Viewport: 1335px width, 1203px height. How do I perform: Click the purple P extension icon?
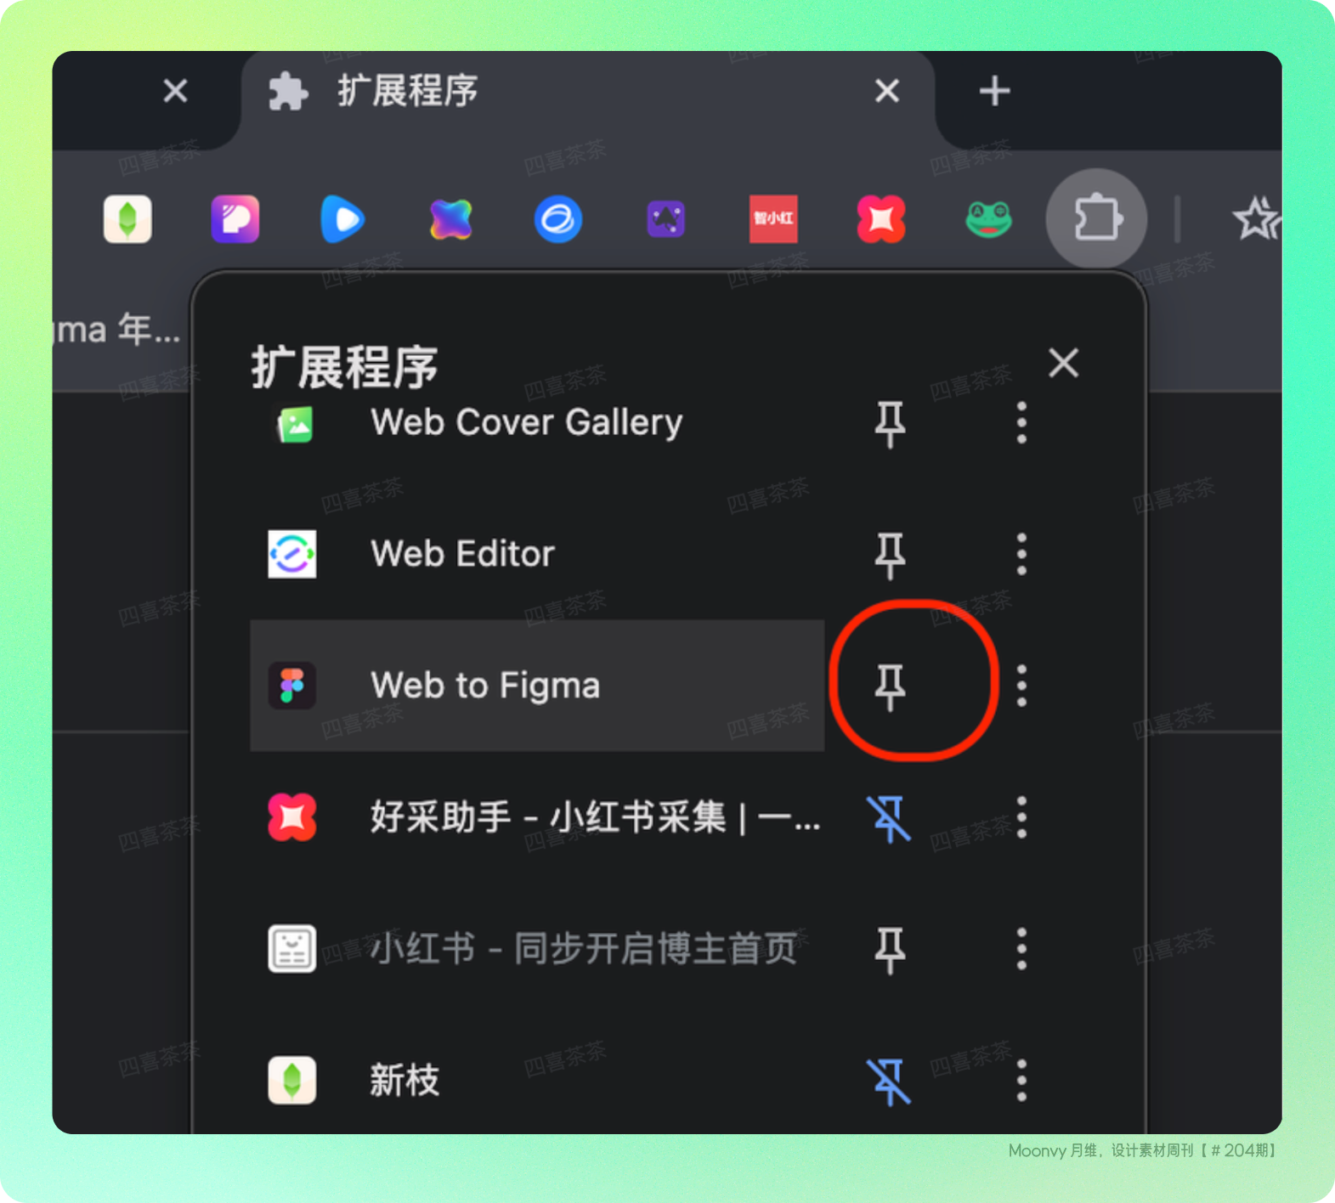[235, 219]
